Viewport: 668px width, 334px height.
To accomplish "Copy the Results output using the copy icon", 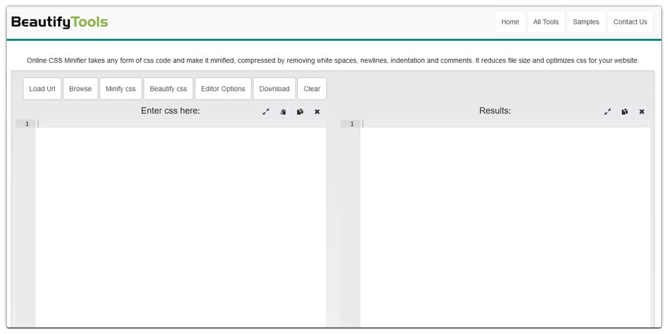I will (625, 112).
